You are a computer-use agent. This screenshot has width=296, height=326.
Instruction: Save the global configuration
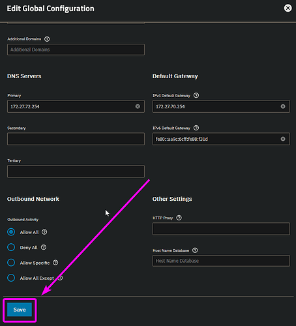click(20, 310)
